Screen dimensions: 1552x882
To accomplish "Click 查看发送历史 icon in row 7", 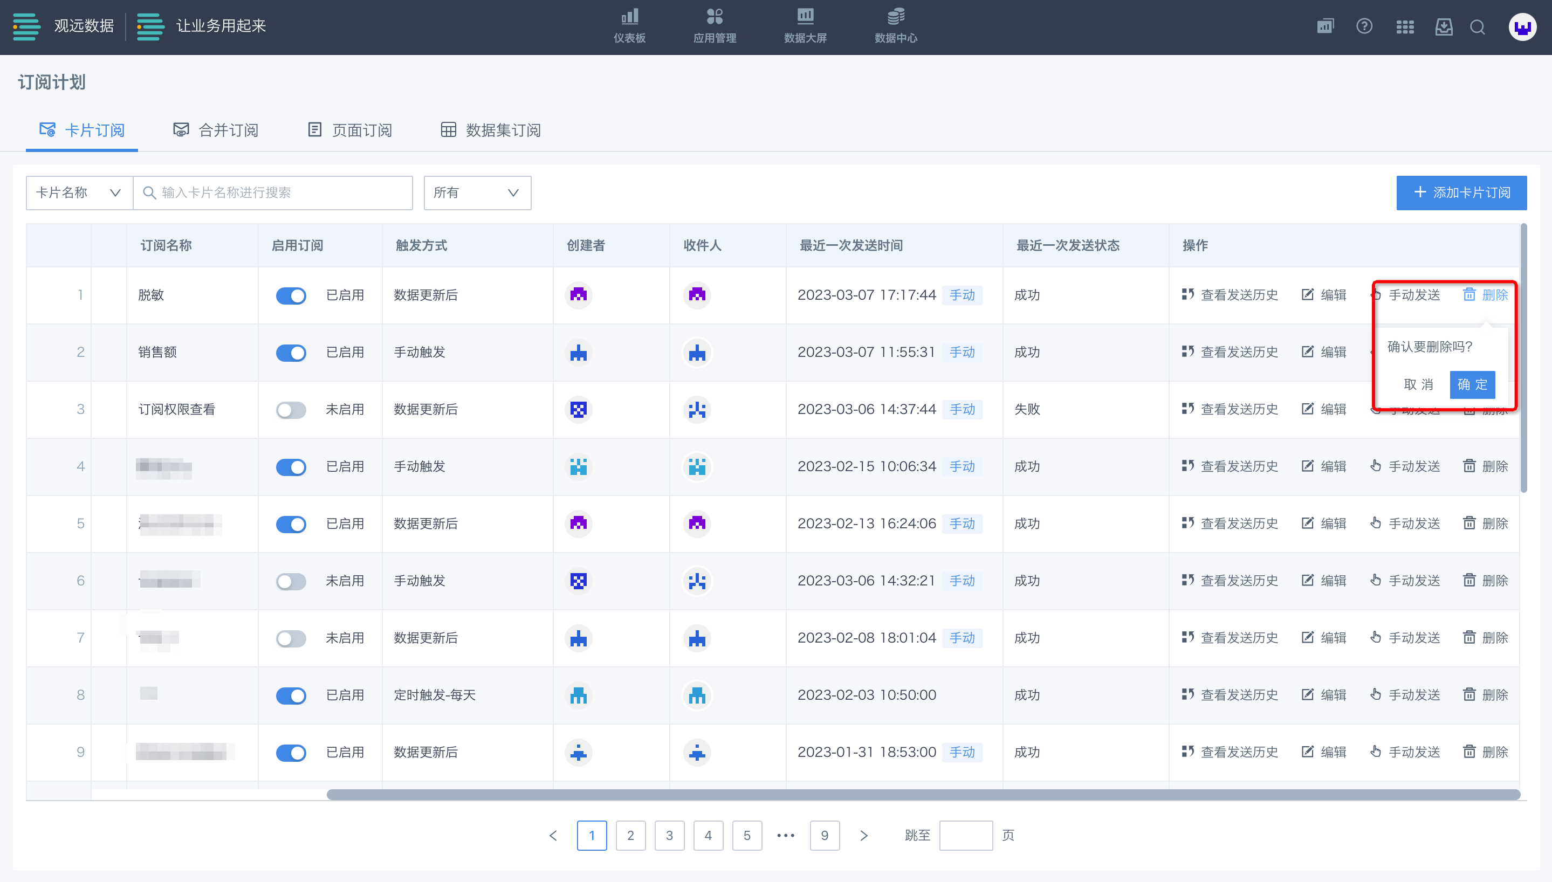I will pos(1187,637).
